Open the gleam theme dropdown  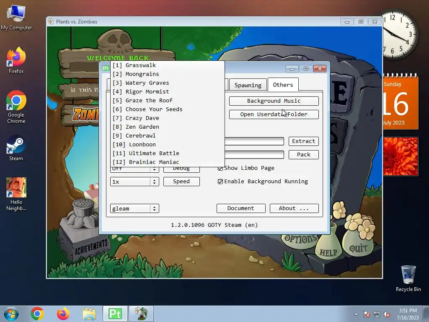(134, 208)
